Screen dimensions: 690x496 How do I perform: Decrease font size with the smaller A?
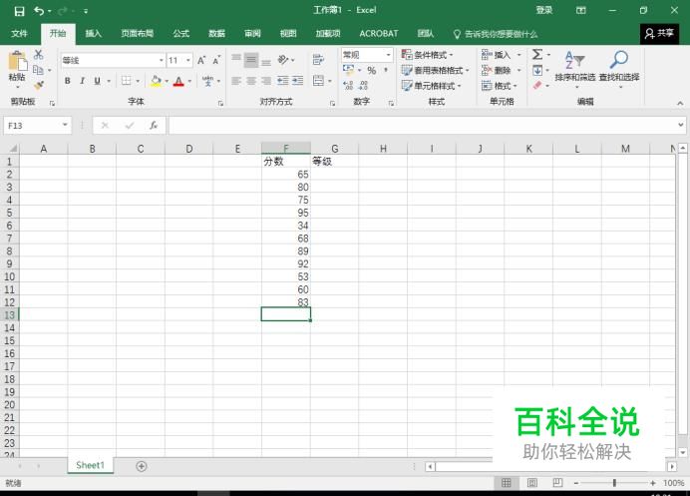(x=216, y=60)
